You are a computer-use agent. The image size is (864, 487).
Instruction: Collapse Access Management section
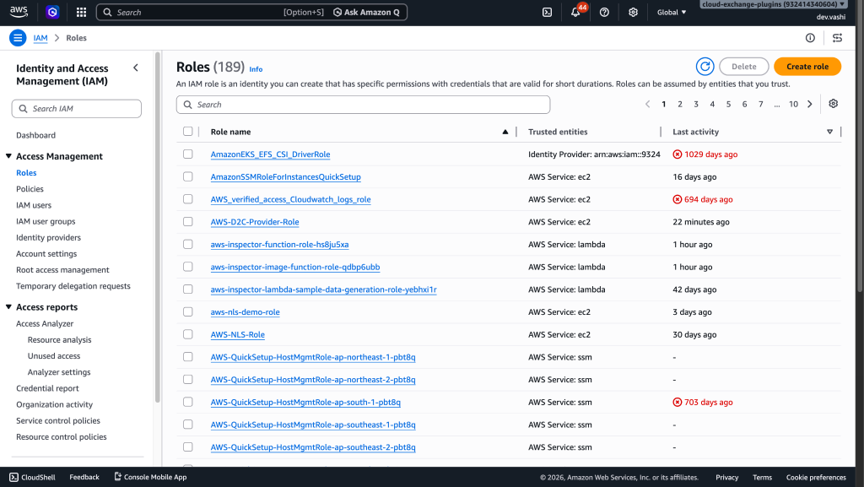(8, 156)
